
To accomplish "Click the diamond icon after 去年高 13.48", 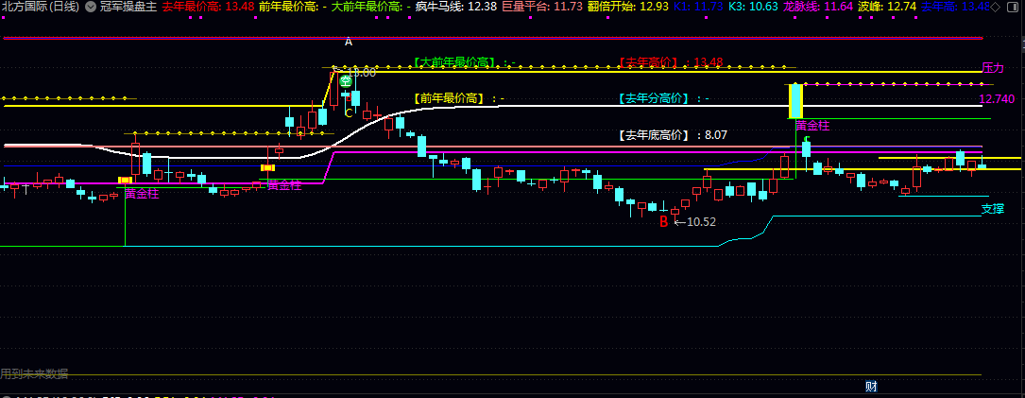I will (x=995, y=7).
